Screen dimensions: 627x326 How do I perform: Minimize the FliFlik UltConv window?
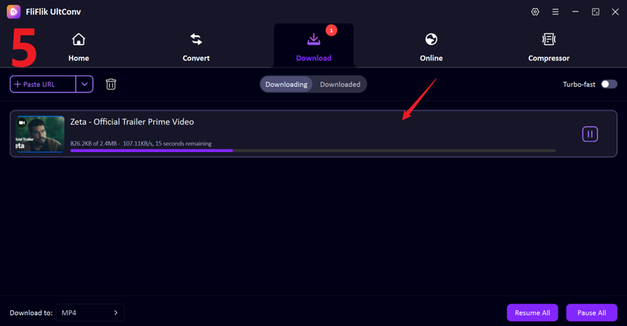(575, 12)
